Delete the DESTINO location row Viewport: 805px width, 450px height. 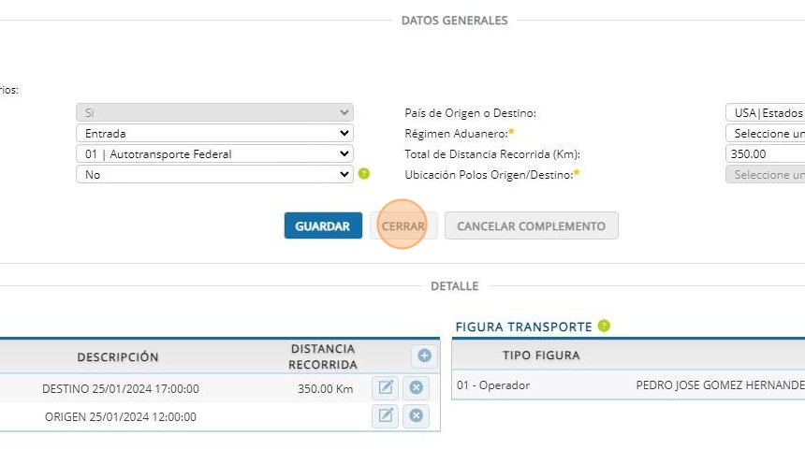point(417,388)
